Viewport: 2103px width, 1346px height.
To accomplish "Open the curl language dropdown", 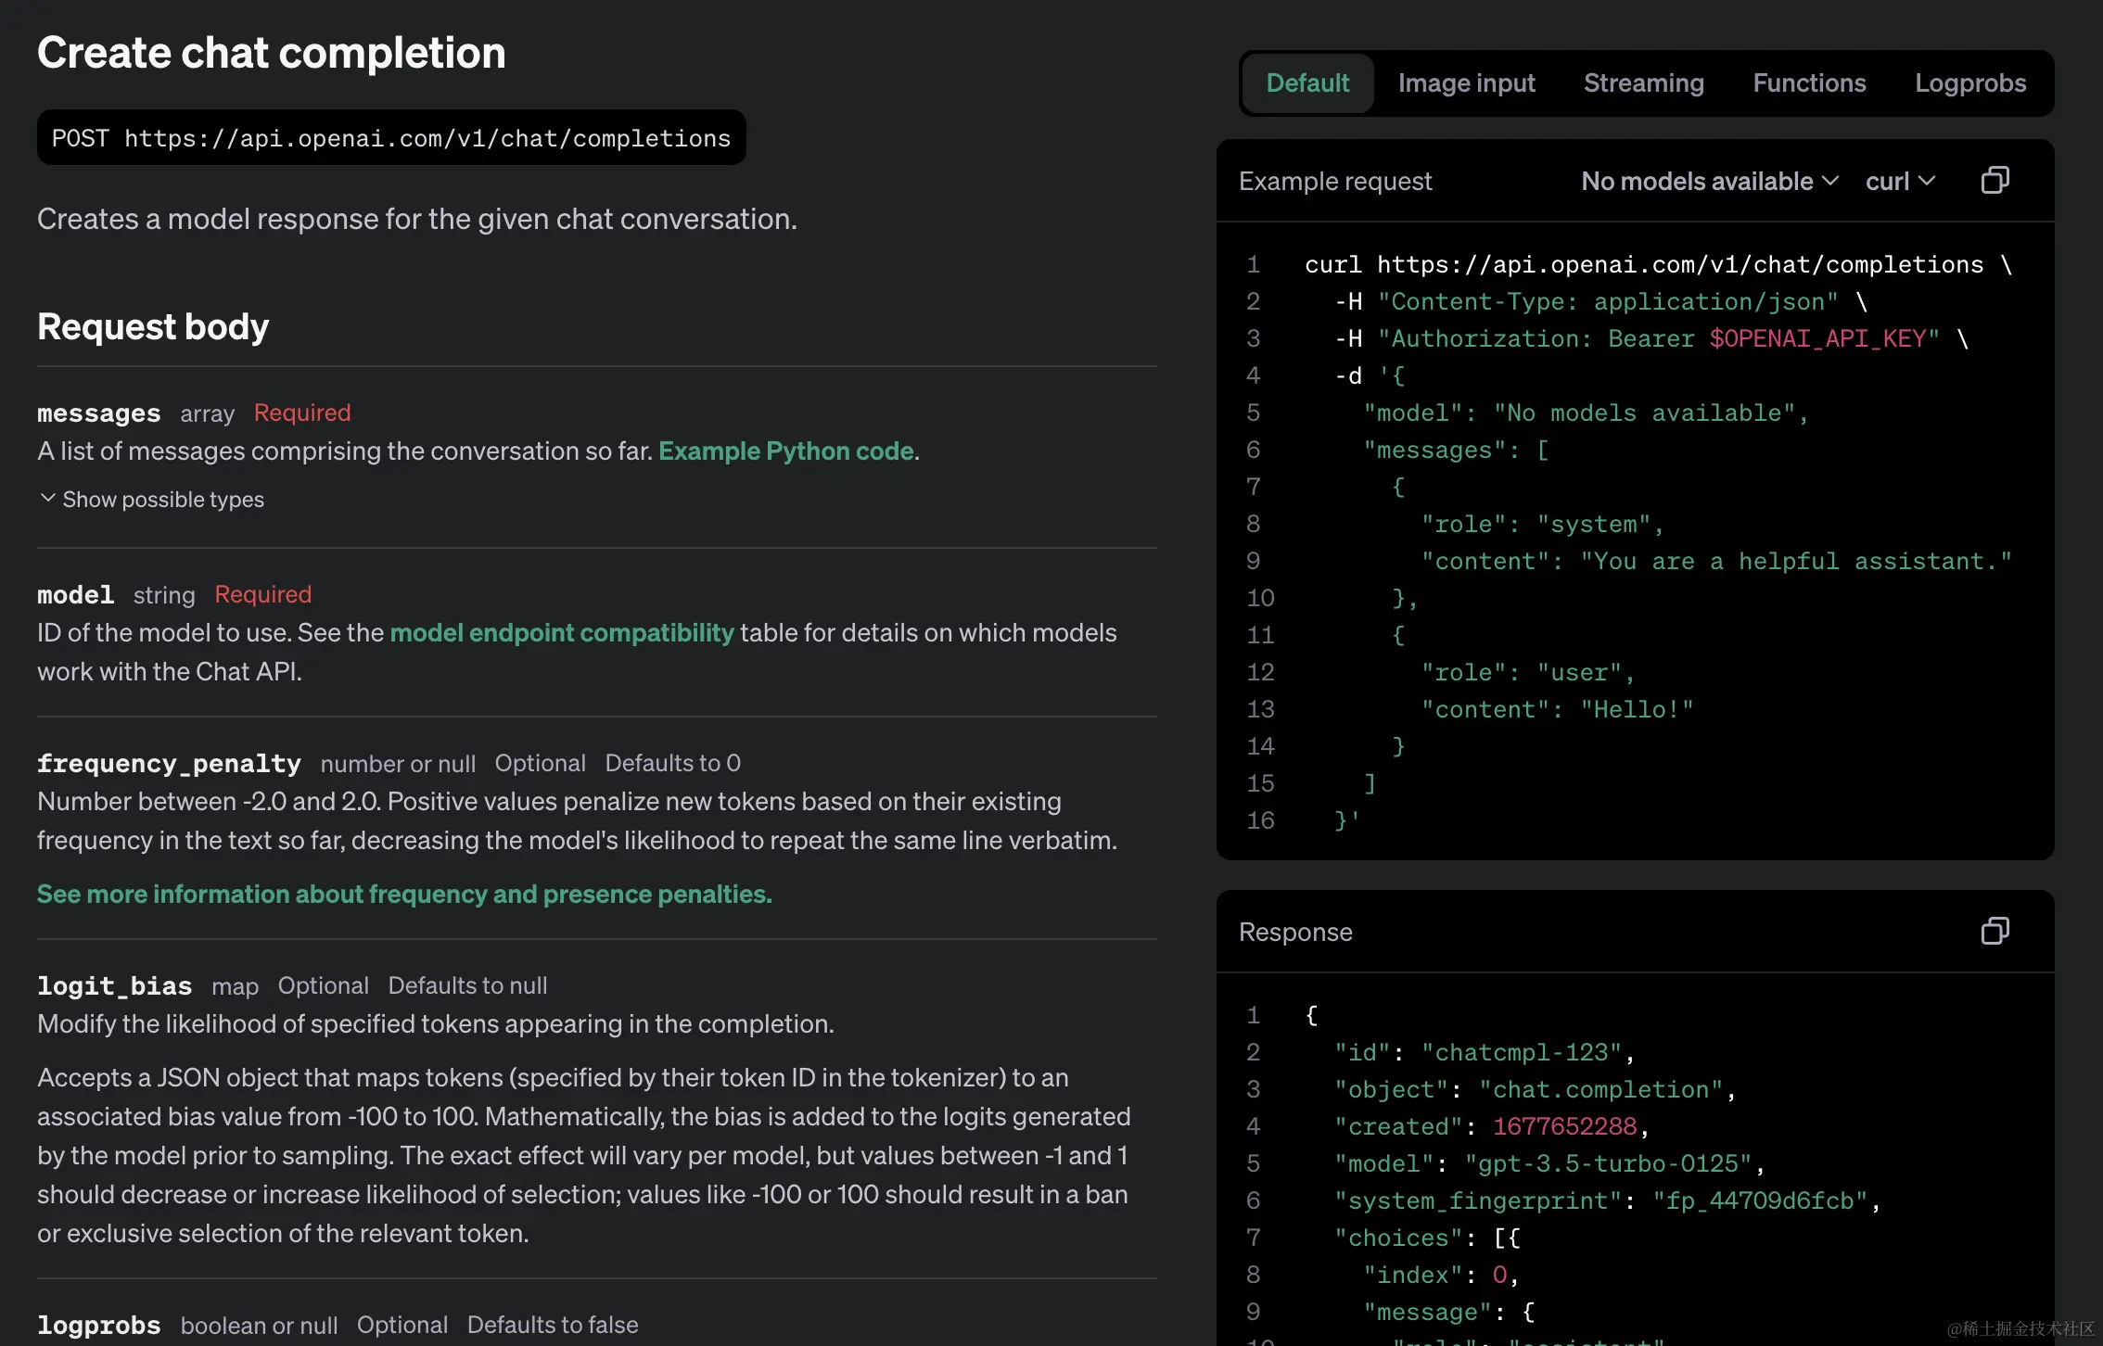I will 1899,181.
